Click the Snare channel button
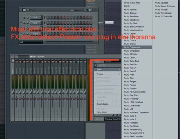This screenshot has height=139, width=180. click(x=35, y=34)
